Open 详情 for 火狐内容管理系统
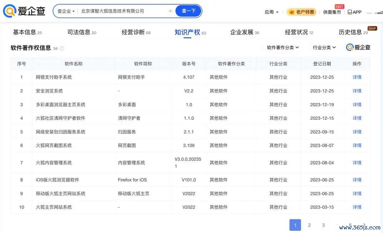Image resolution: width=383 pixels, height=233 pixels. [357, 163]
